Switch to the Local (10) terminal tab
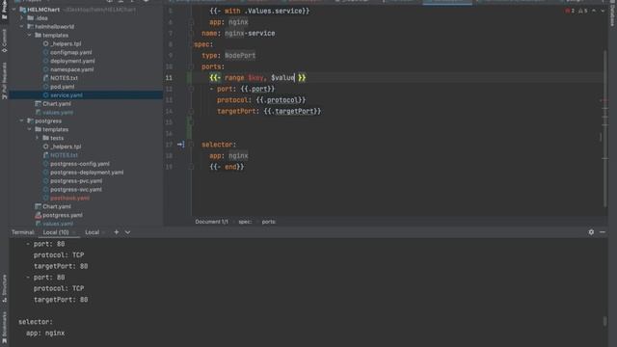The height and width of the screenshot is (347, 617). 56,232
